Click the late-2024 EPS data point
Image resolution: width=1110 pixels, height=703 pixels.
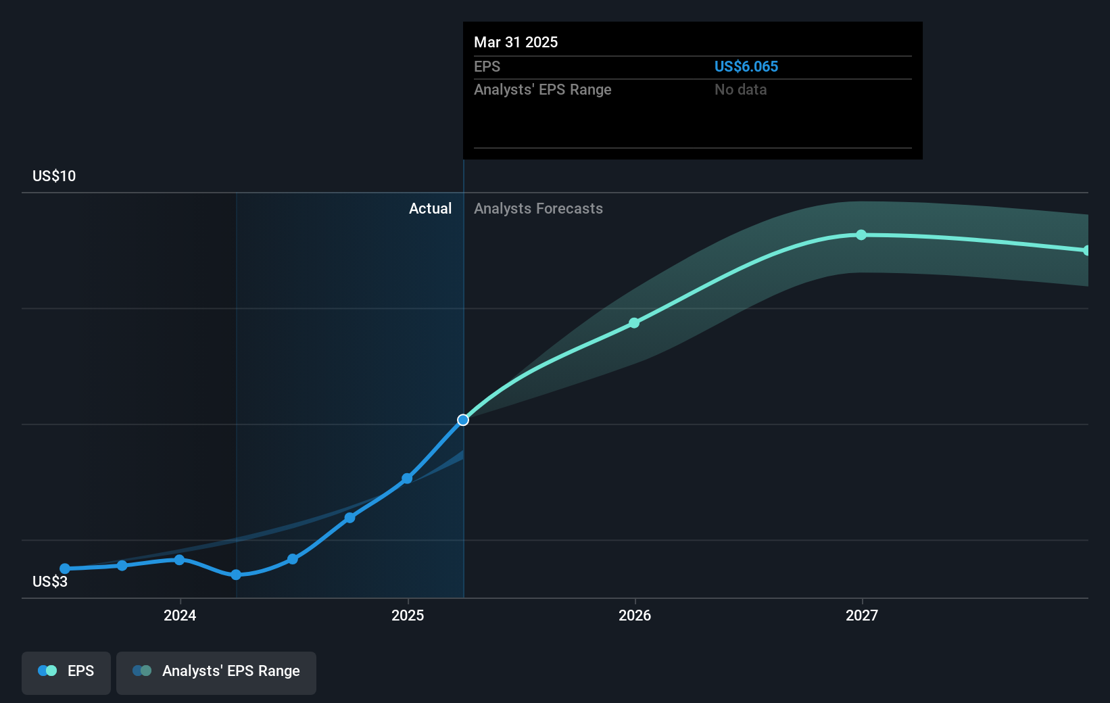349,518
